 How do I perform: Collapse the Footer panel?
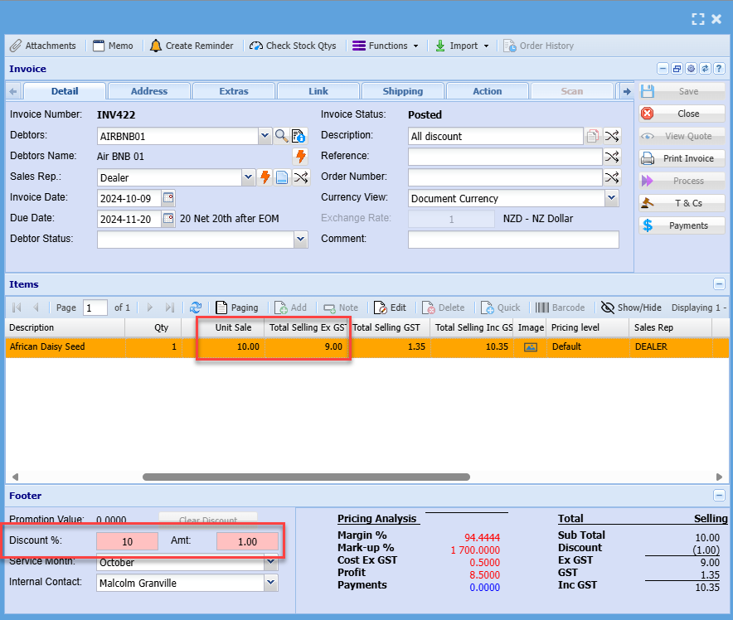point(719,496)
